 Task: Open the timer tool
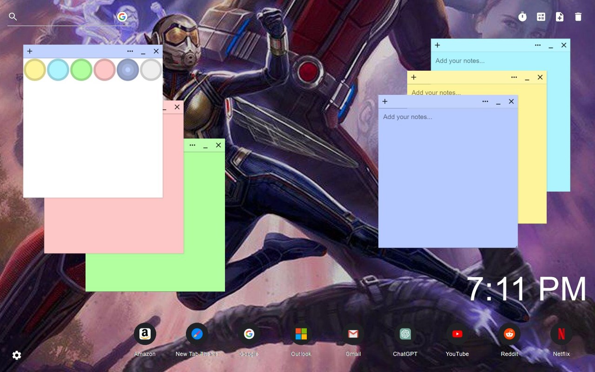[x=522, y=17]
